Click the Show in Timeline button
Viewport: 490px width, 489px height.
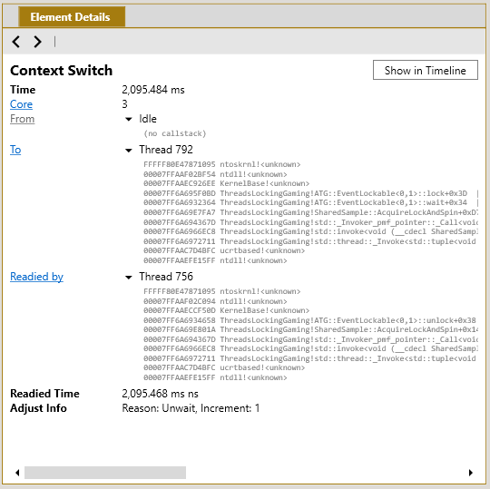(x=425, y=70)
